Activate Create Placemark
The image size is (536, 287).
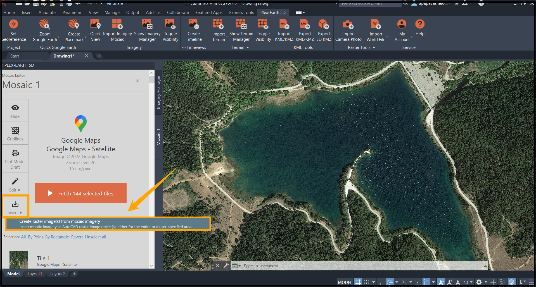click(x=73, y=29)
